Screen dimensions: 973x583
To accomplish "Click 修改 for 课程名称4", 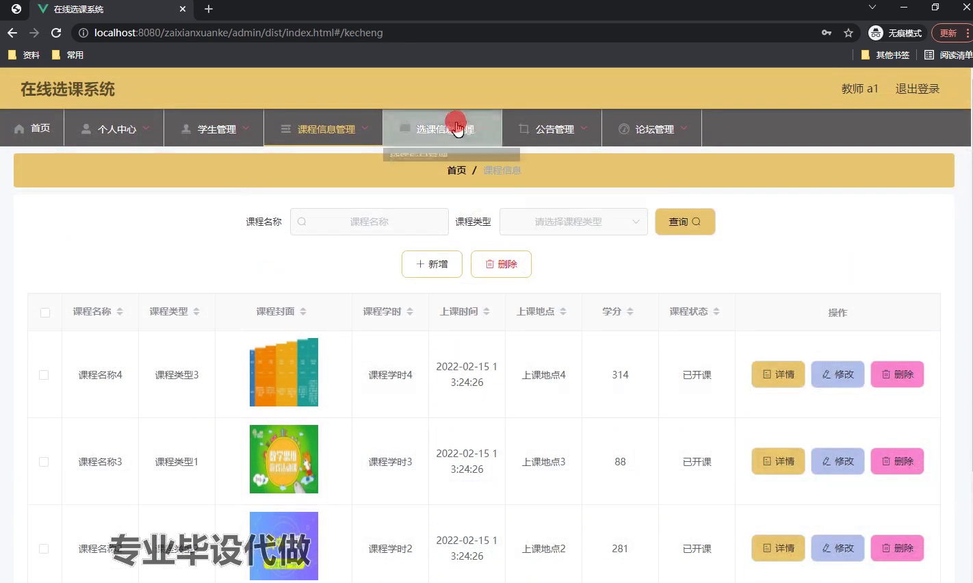I will click(x=838, y=374).
